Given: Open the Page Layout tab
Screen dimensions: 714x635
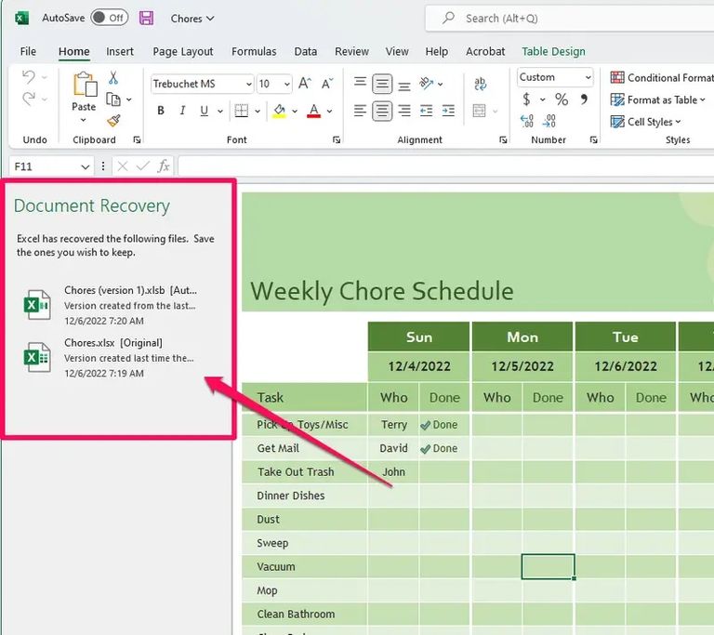Looking at the screenshot, I should (183, 51).
